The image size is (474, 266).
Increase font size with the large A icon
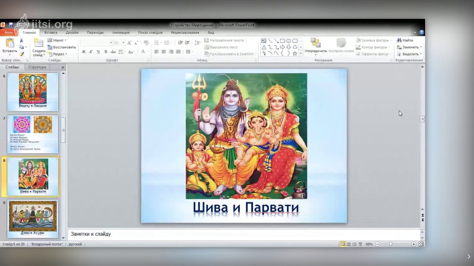click(x=129, y=42)
